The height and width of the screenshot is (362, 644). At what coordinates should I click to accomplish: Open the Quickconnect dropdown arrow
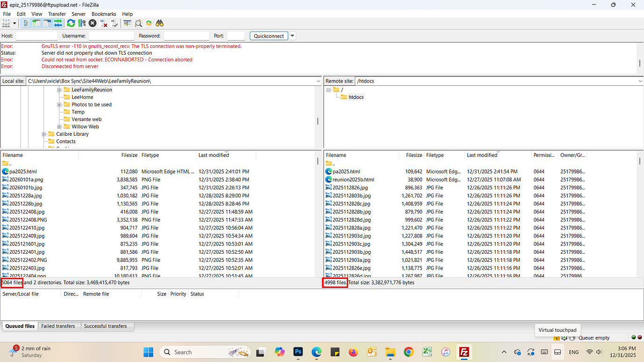coord(292,35)
